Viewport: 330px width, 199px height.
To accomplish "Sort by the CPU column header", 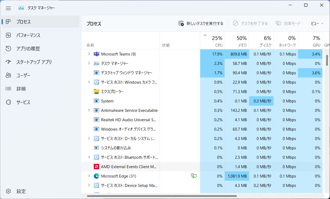I will (x=212, y=41).
